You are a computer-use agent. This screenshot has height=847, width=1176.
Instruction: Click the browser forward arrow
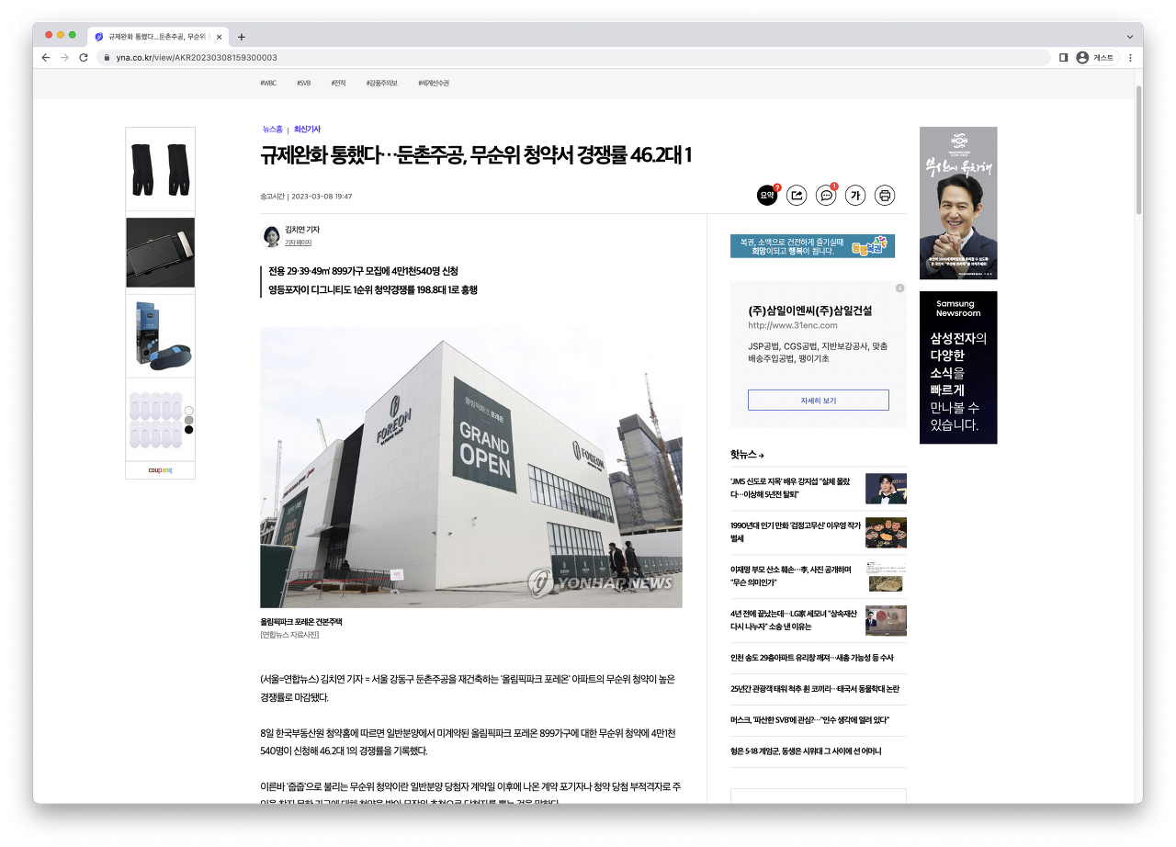pyautogui.click(x=64, y=57)
